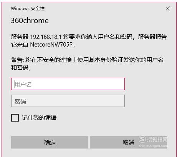Confirm credentials with the 确定 button

(50, 142)
